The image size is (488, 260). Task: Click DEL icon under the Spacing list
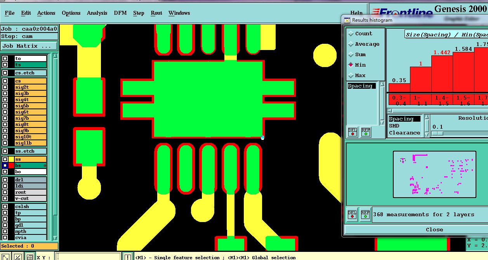click(x=353, y=132)
